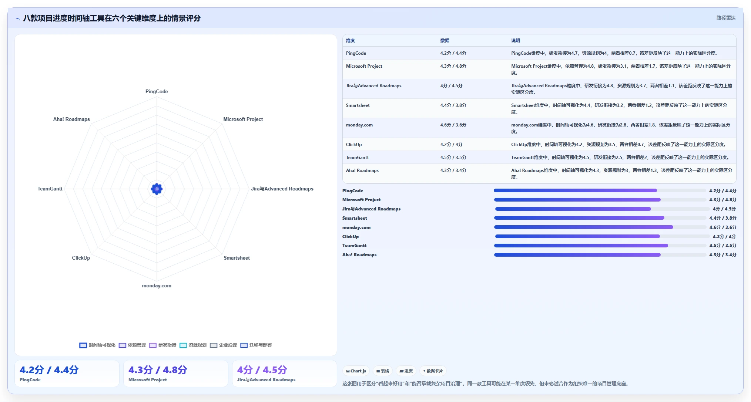Click the small icon before the page title
Image resolution: width=751 pixels, height=402 pixels.
(x=17, y=18)
